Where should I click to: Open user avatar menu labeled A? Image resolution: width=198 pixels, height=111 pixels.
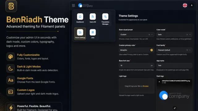(192, 5)
